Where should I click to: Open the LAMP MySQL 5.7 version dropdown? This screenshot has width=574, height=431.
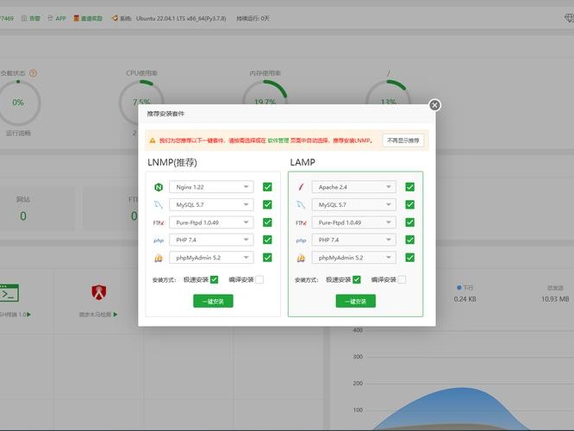[x=354, y=204]
